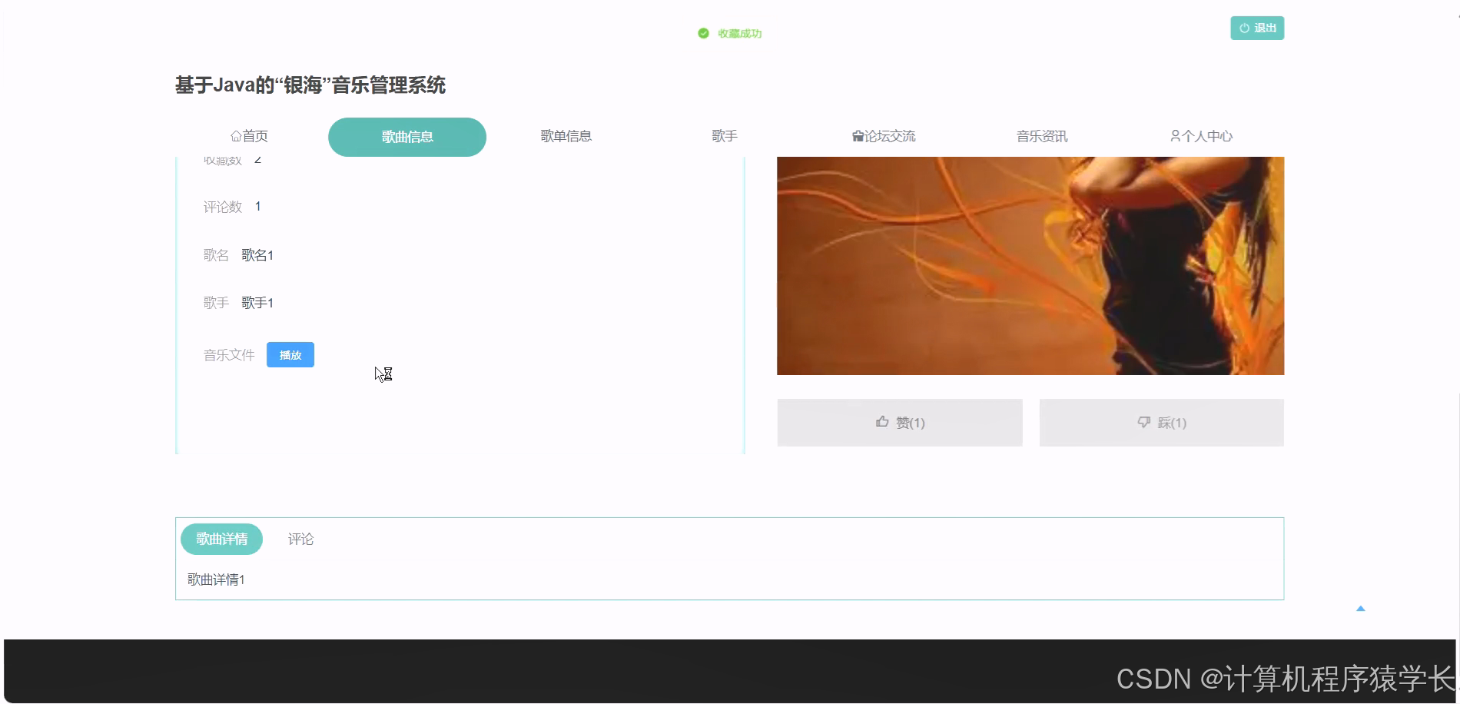
Task: Click the green check icon in 收藏成功 notification
Action: [x=702, y=33]
